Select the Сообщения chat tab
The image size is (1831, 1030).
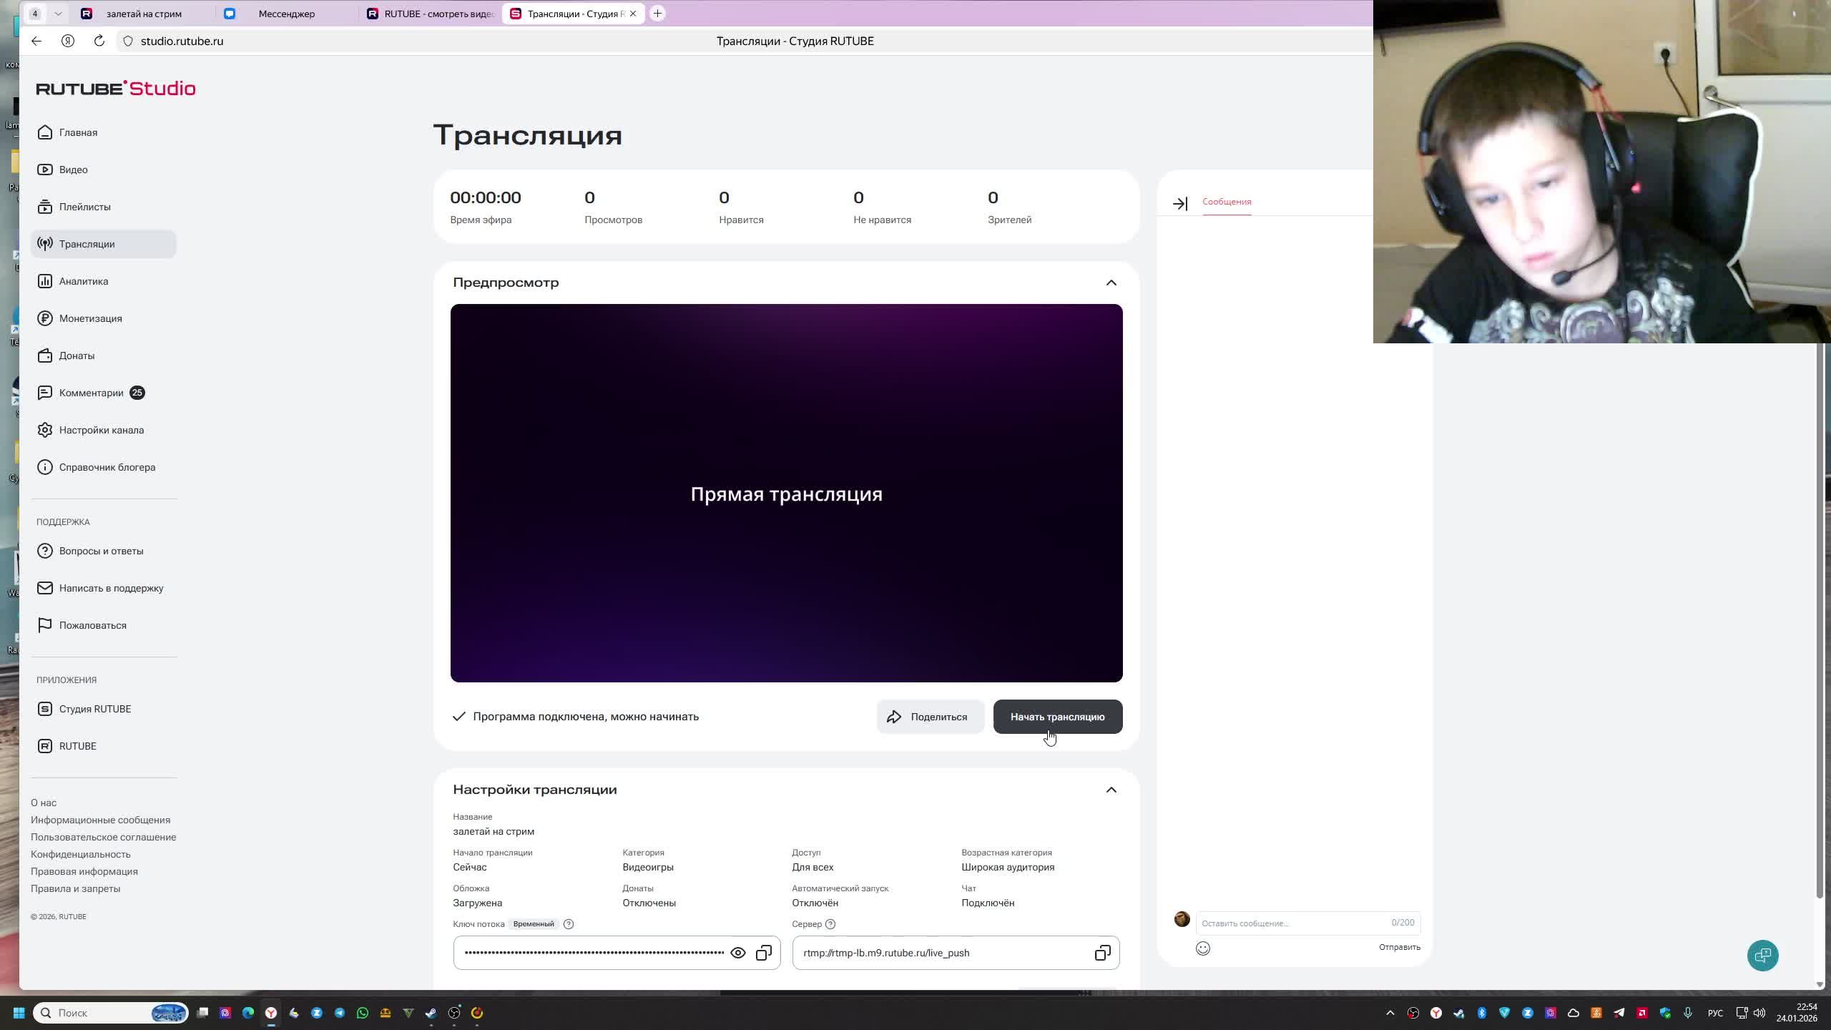pyautogui.click(x=1227, y=202)
